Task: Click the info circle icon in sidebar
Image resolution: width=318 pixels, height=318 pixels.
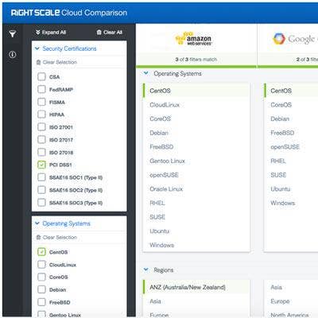Action: (x=13, y=55)
